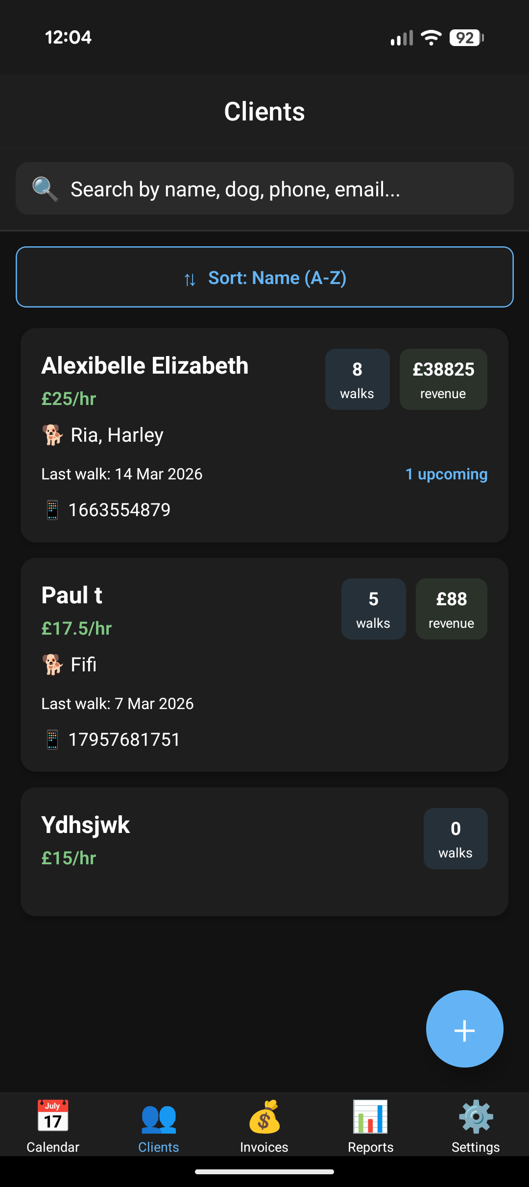
Task: Tap Paul t's 5 walks badge
Action: 373,609
